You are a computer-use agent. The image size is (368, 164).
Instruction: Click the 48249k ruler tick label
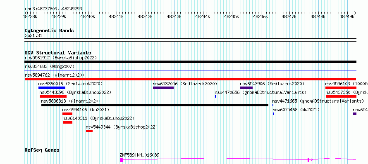click(347, 16)
